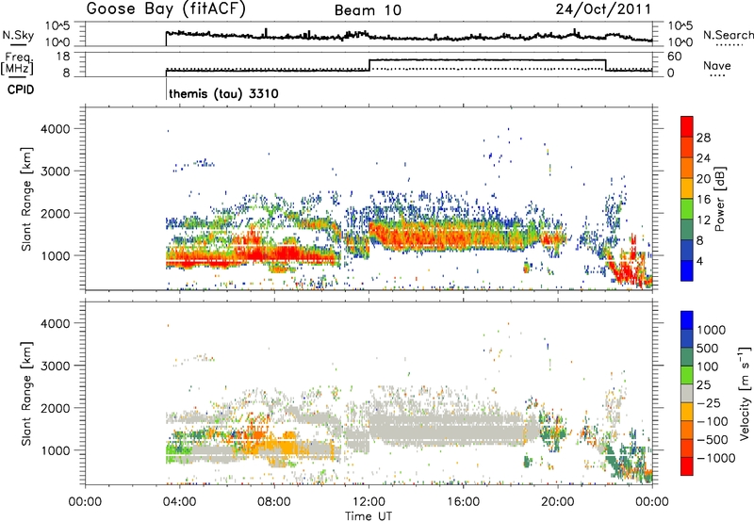The width and height of the screenshot is (754, 522).
Task: Click the dotted line sample under N.Search
Action: click(x=729, y=44)
